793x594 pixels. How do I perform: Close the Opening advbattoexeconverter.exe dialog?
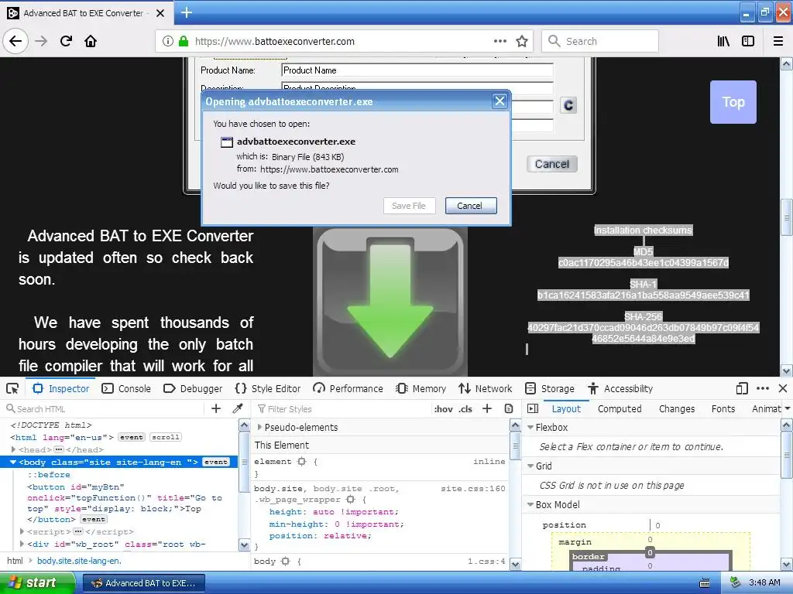pyautogui.click(x=499, y=101)
